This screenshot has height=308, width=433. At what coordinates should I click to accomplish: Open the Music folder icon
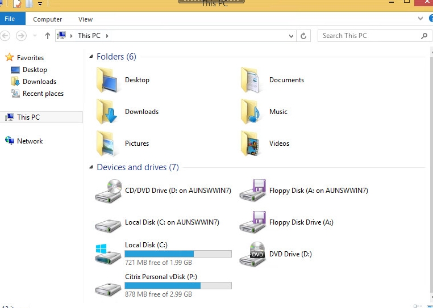point(250,112)
